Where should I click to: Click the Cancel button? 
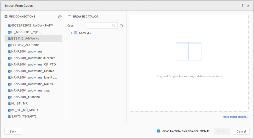pyautogui.click(x=241, y=131)
